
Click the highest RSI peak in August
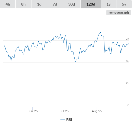click(101, 32)
